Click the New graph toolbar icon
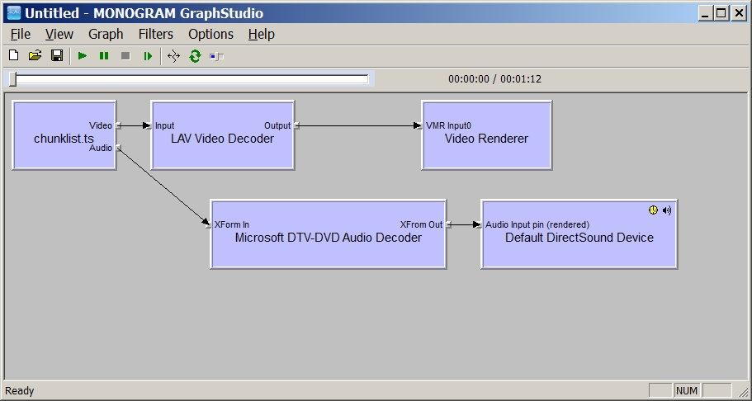Viewport: 752px width, 401px height. coord(14,56)
